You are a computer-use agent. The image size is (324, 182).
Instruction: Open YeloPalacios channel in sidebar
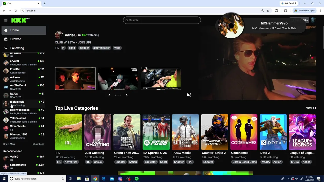tap(24, 120)
